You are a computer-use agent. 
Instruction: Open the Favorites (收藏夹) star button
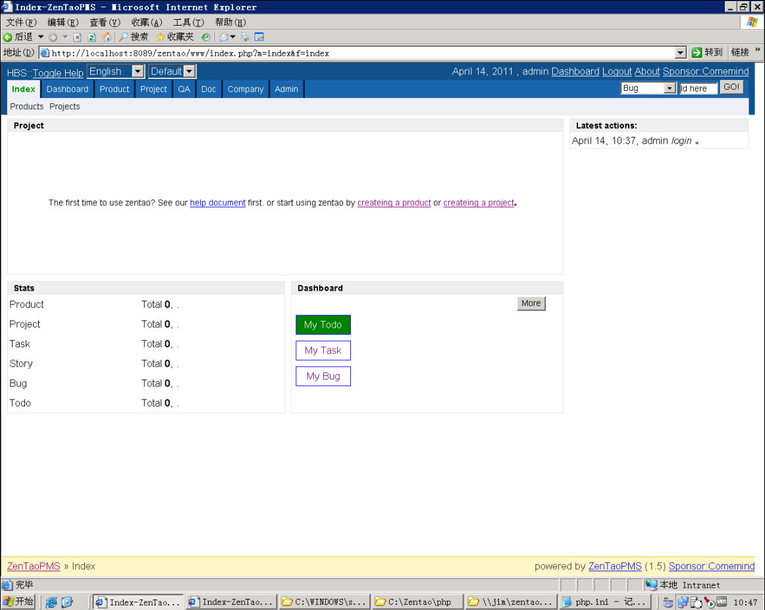(x=174, y=37)
